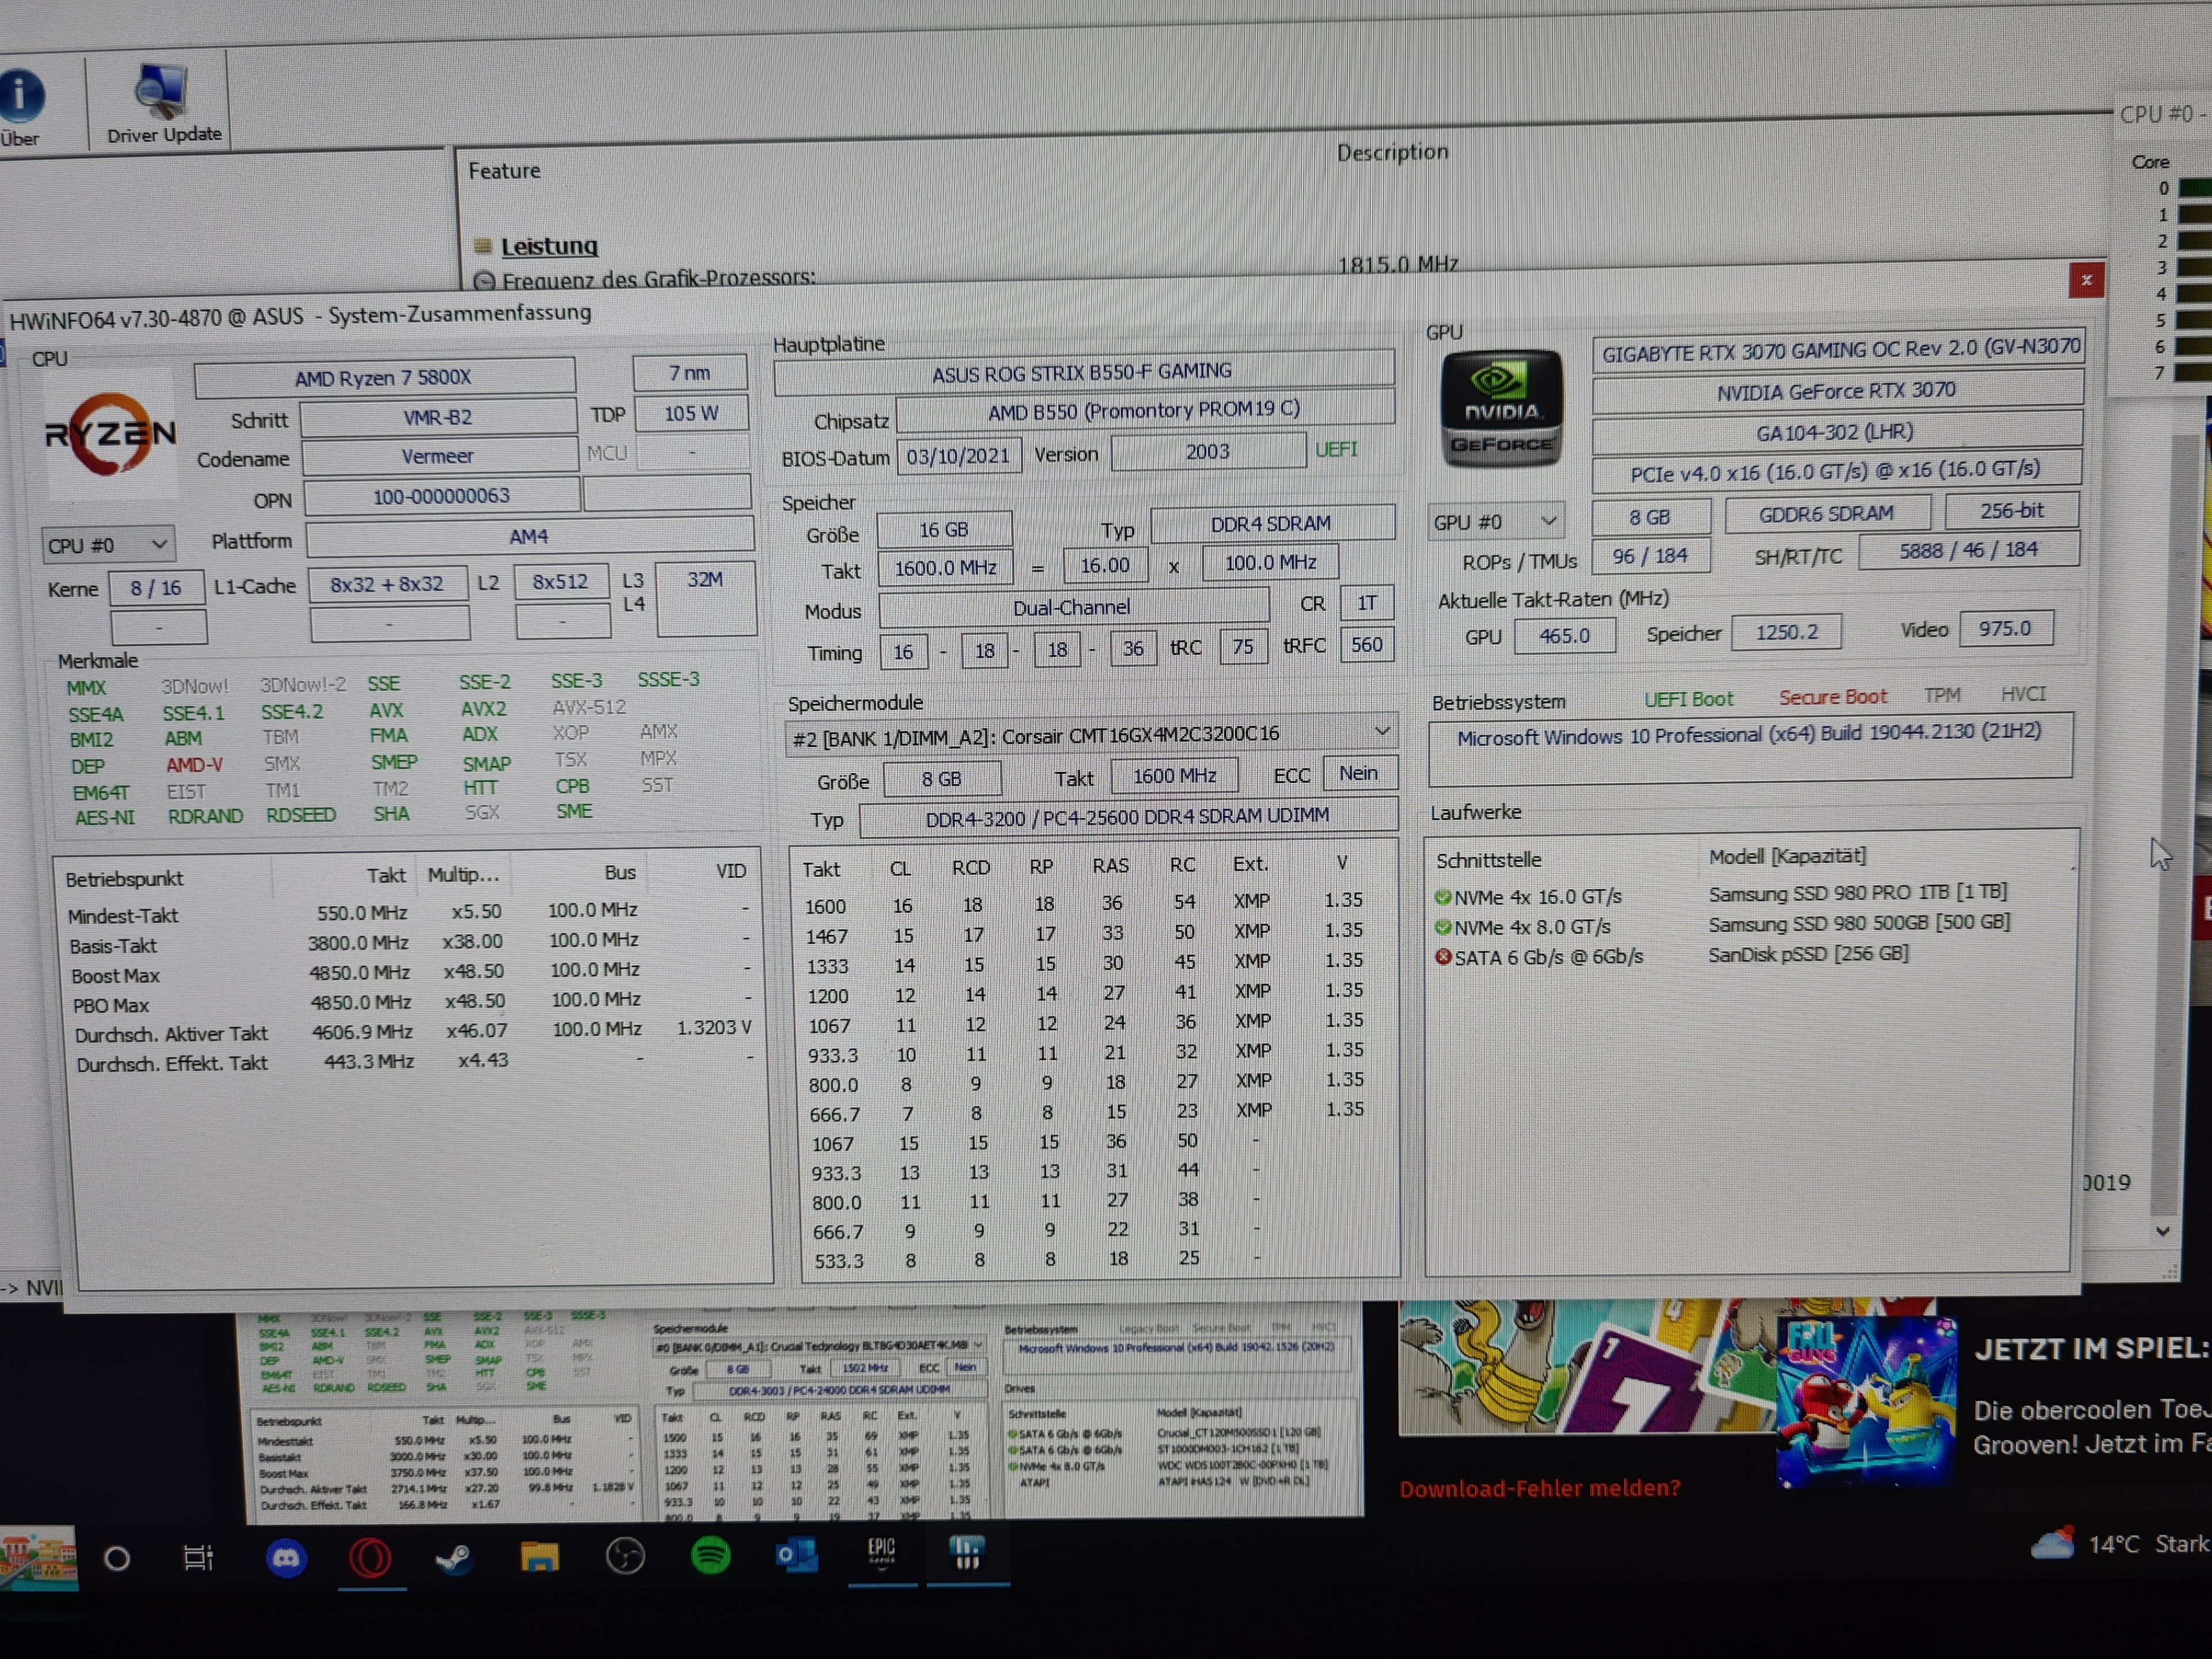Close the System-Zusammenfassung window
The height and width of the screenshot is (1659, 2212).
tap(2086, 281)
